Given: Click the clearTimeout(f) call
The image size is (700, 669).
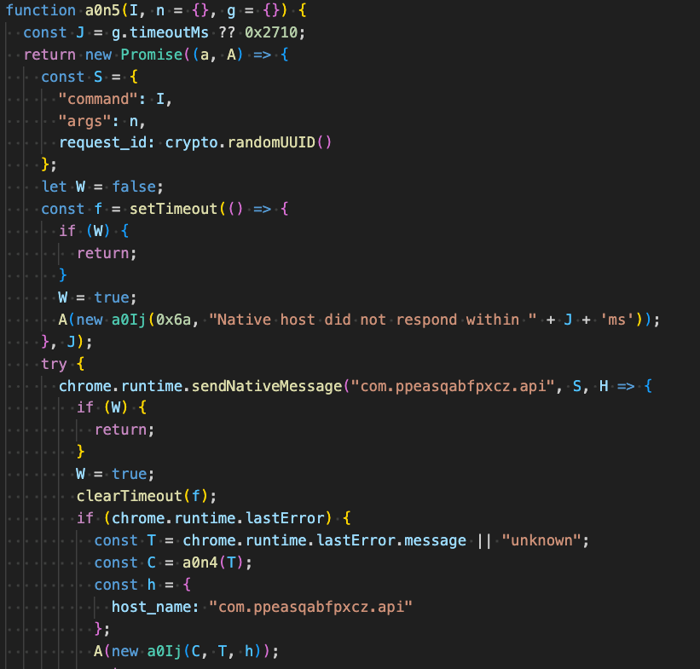Looking at the screenshot, I should coord(142,496).
